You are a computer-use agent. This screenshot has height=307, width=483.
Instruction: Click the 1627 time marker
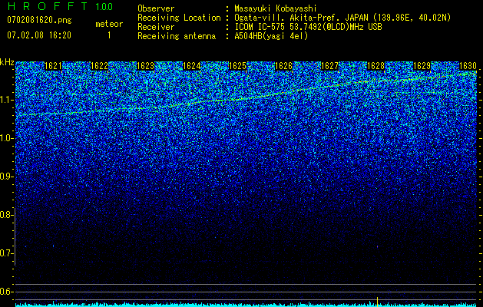tap(329, 66)
